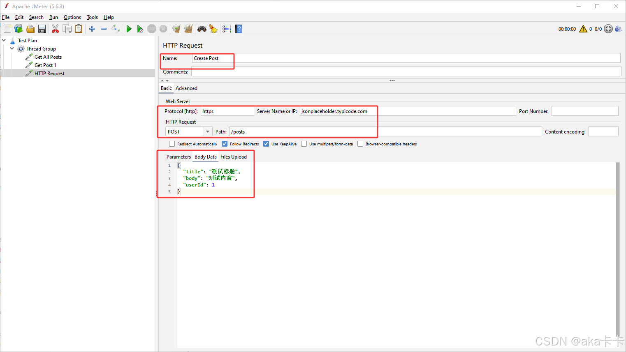Click the Server Name or IP field
The width and height of the screenshot is (626, 352).
coord(408,111)
